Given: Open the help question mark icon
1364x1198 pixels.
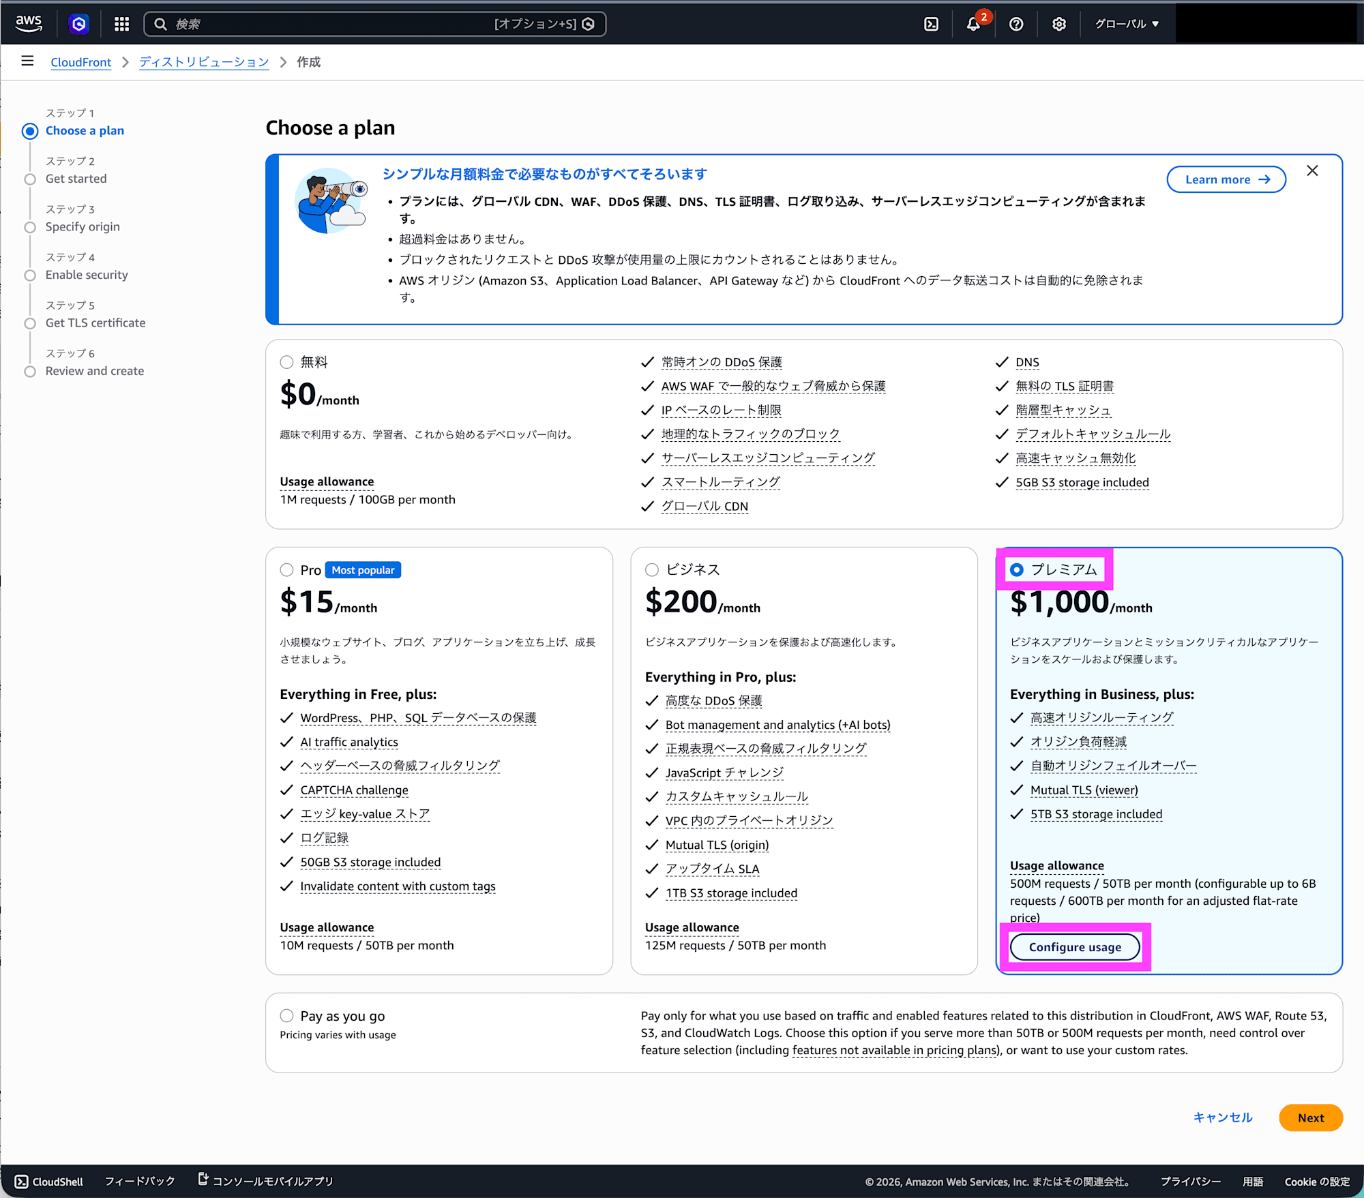Looking at the screenshot, I should pos(1016,24).
